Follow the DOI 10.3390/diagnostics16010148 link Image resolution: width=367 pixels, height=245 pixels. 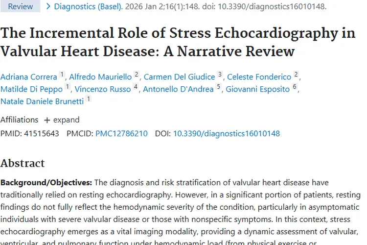pyautogui.click(x=227, y=133)
